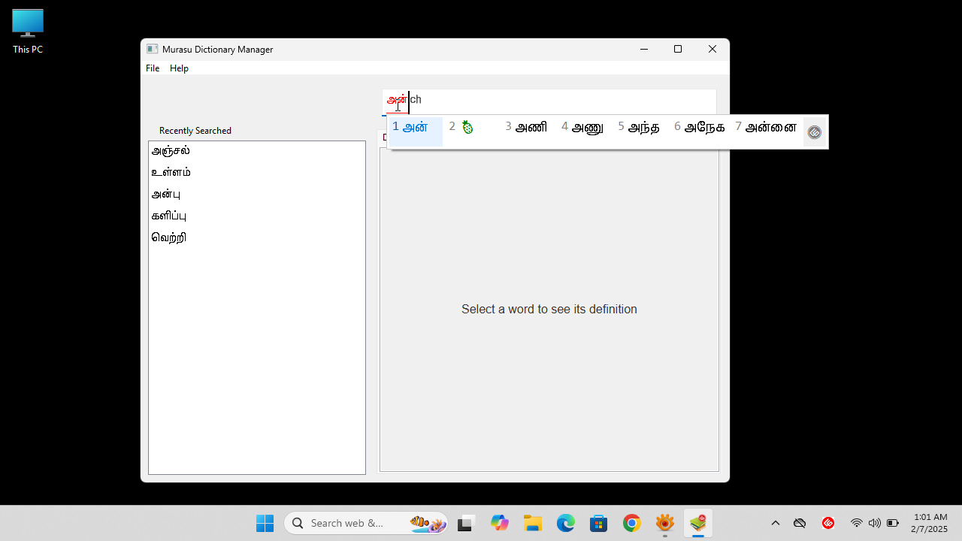Image resolution: width=962 pixels, height=541 pixels.
Task: Open Murasu Dictionary Manager from the taskbar
Action: pyautogui.click(x=698, y=522)
